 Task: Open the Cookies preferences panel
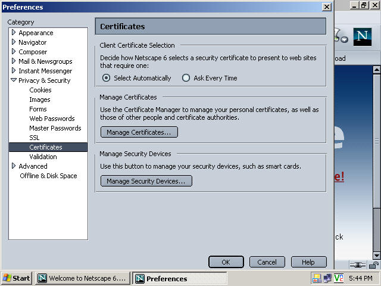coord(40,90)
